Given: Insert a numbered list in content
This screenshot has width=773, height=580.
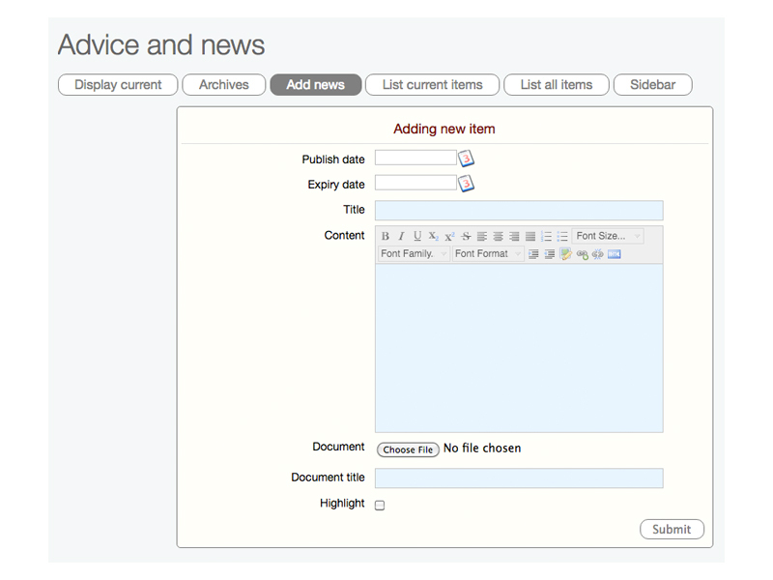Looking at the screenshot, I should 546,236.
